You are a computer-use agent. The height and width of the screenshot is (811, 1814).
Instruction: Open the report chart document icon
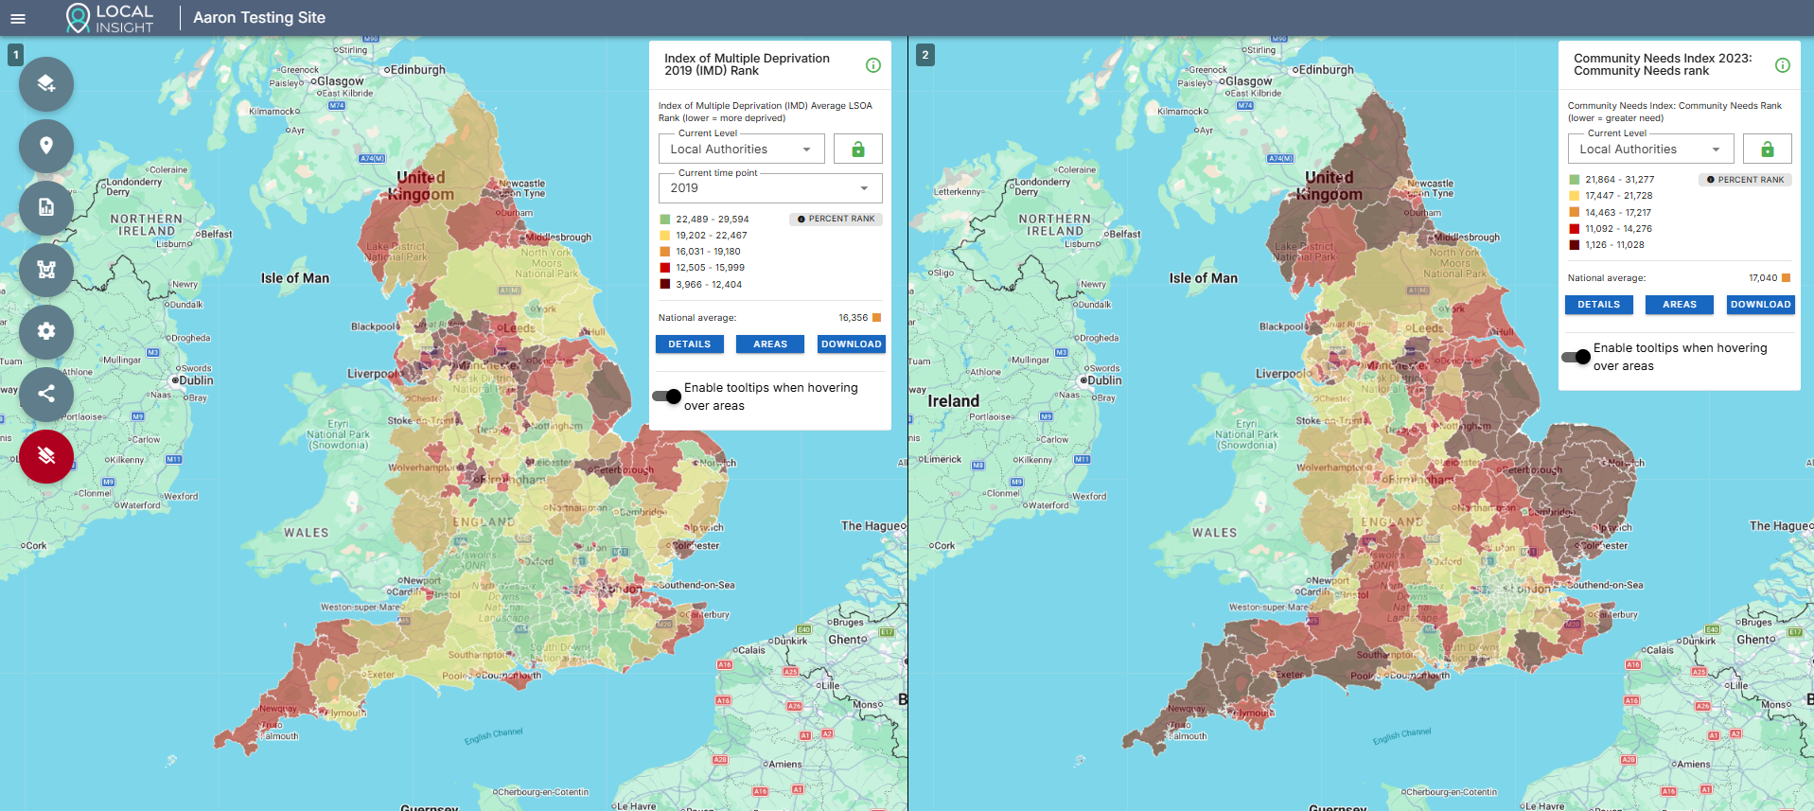(x=46, y=207)
